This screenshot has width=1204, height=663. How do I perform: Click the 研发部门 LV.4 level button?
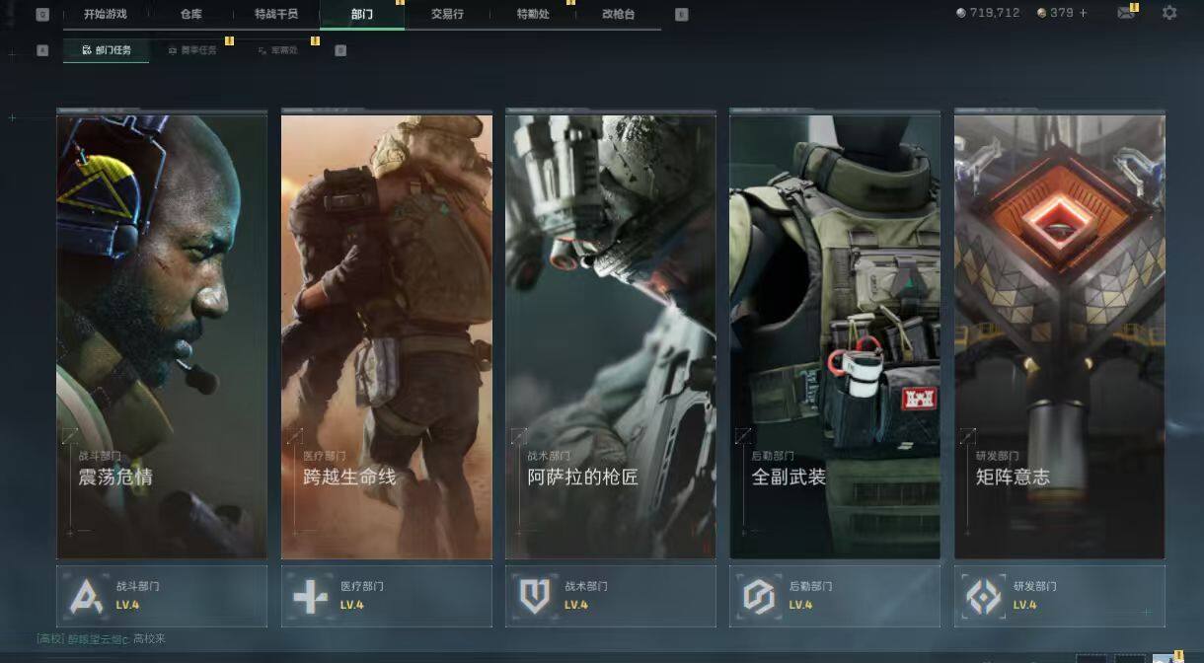[1060, 596]
